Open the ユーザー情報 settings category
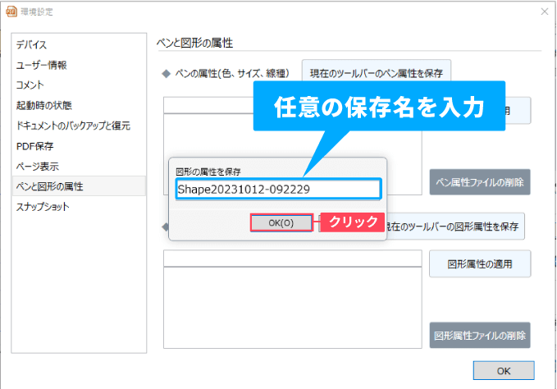Screen dimensions: 557x389 click(x=41, y=65)
